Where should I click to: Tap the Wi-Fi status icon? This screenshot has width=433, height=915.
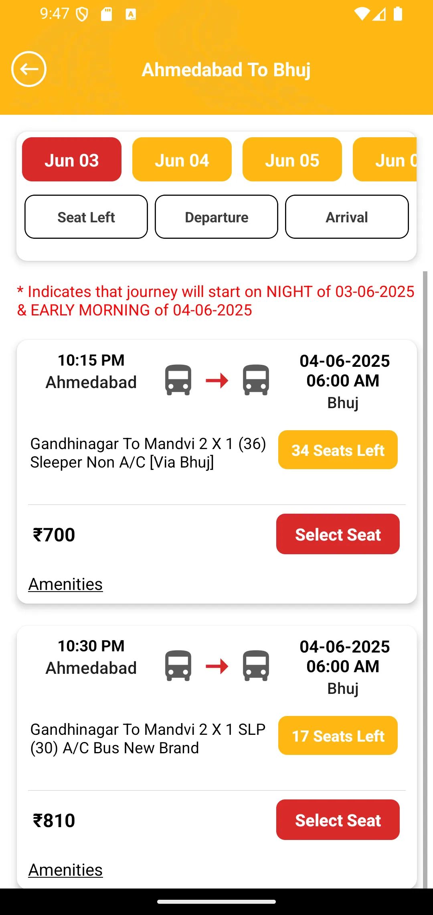pyautogui.click(x=362, y=14)
